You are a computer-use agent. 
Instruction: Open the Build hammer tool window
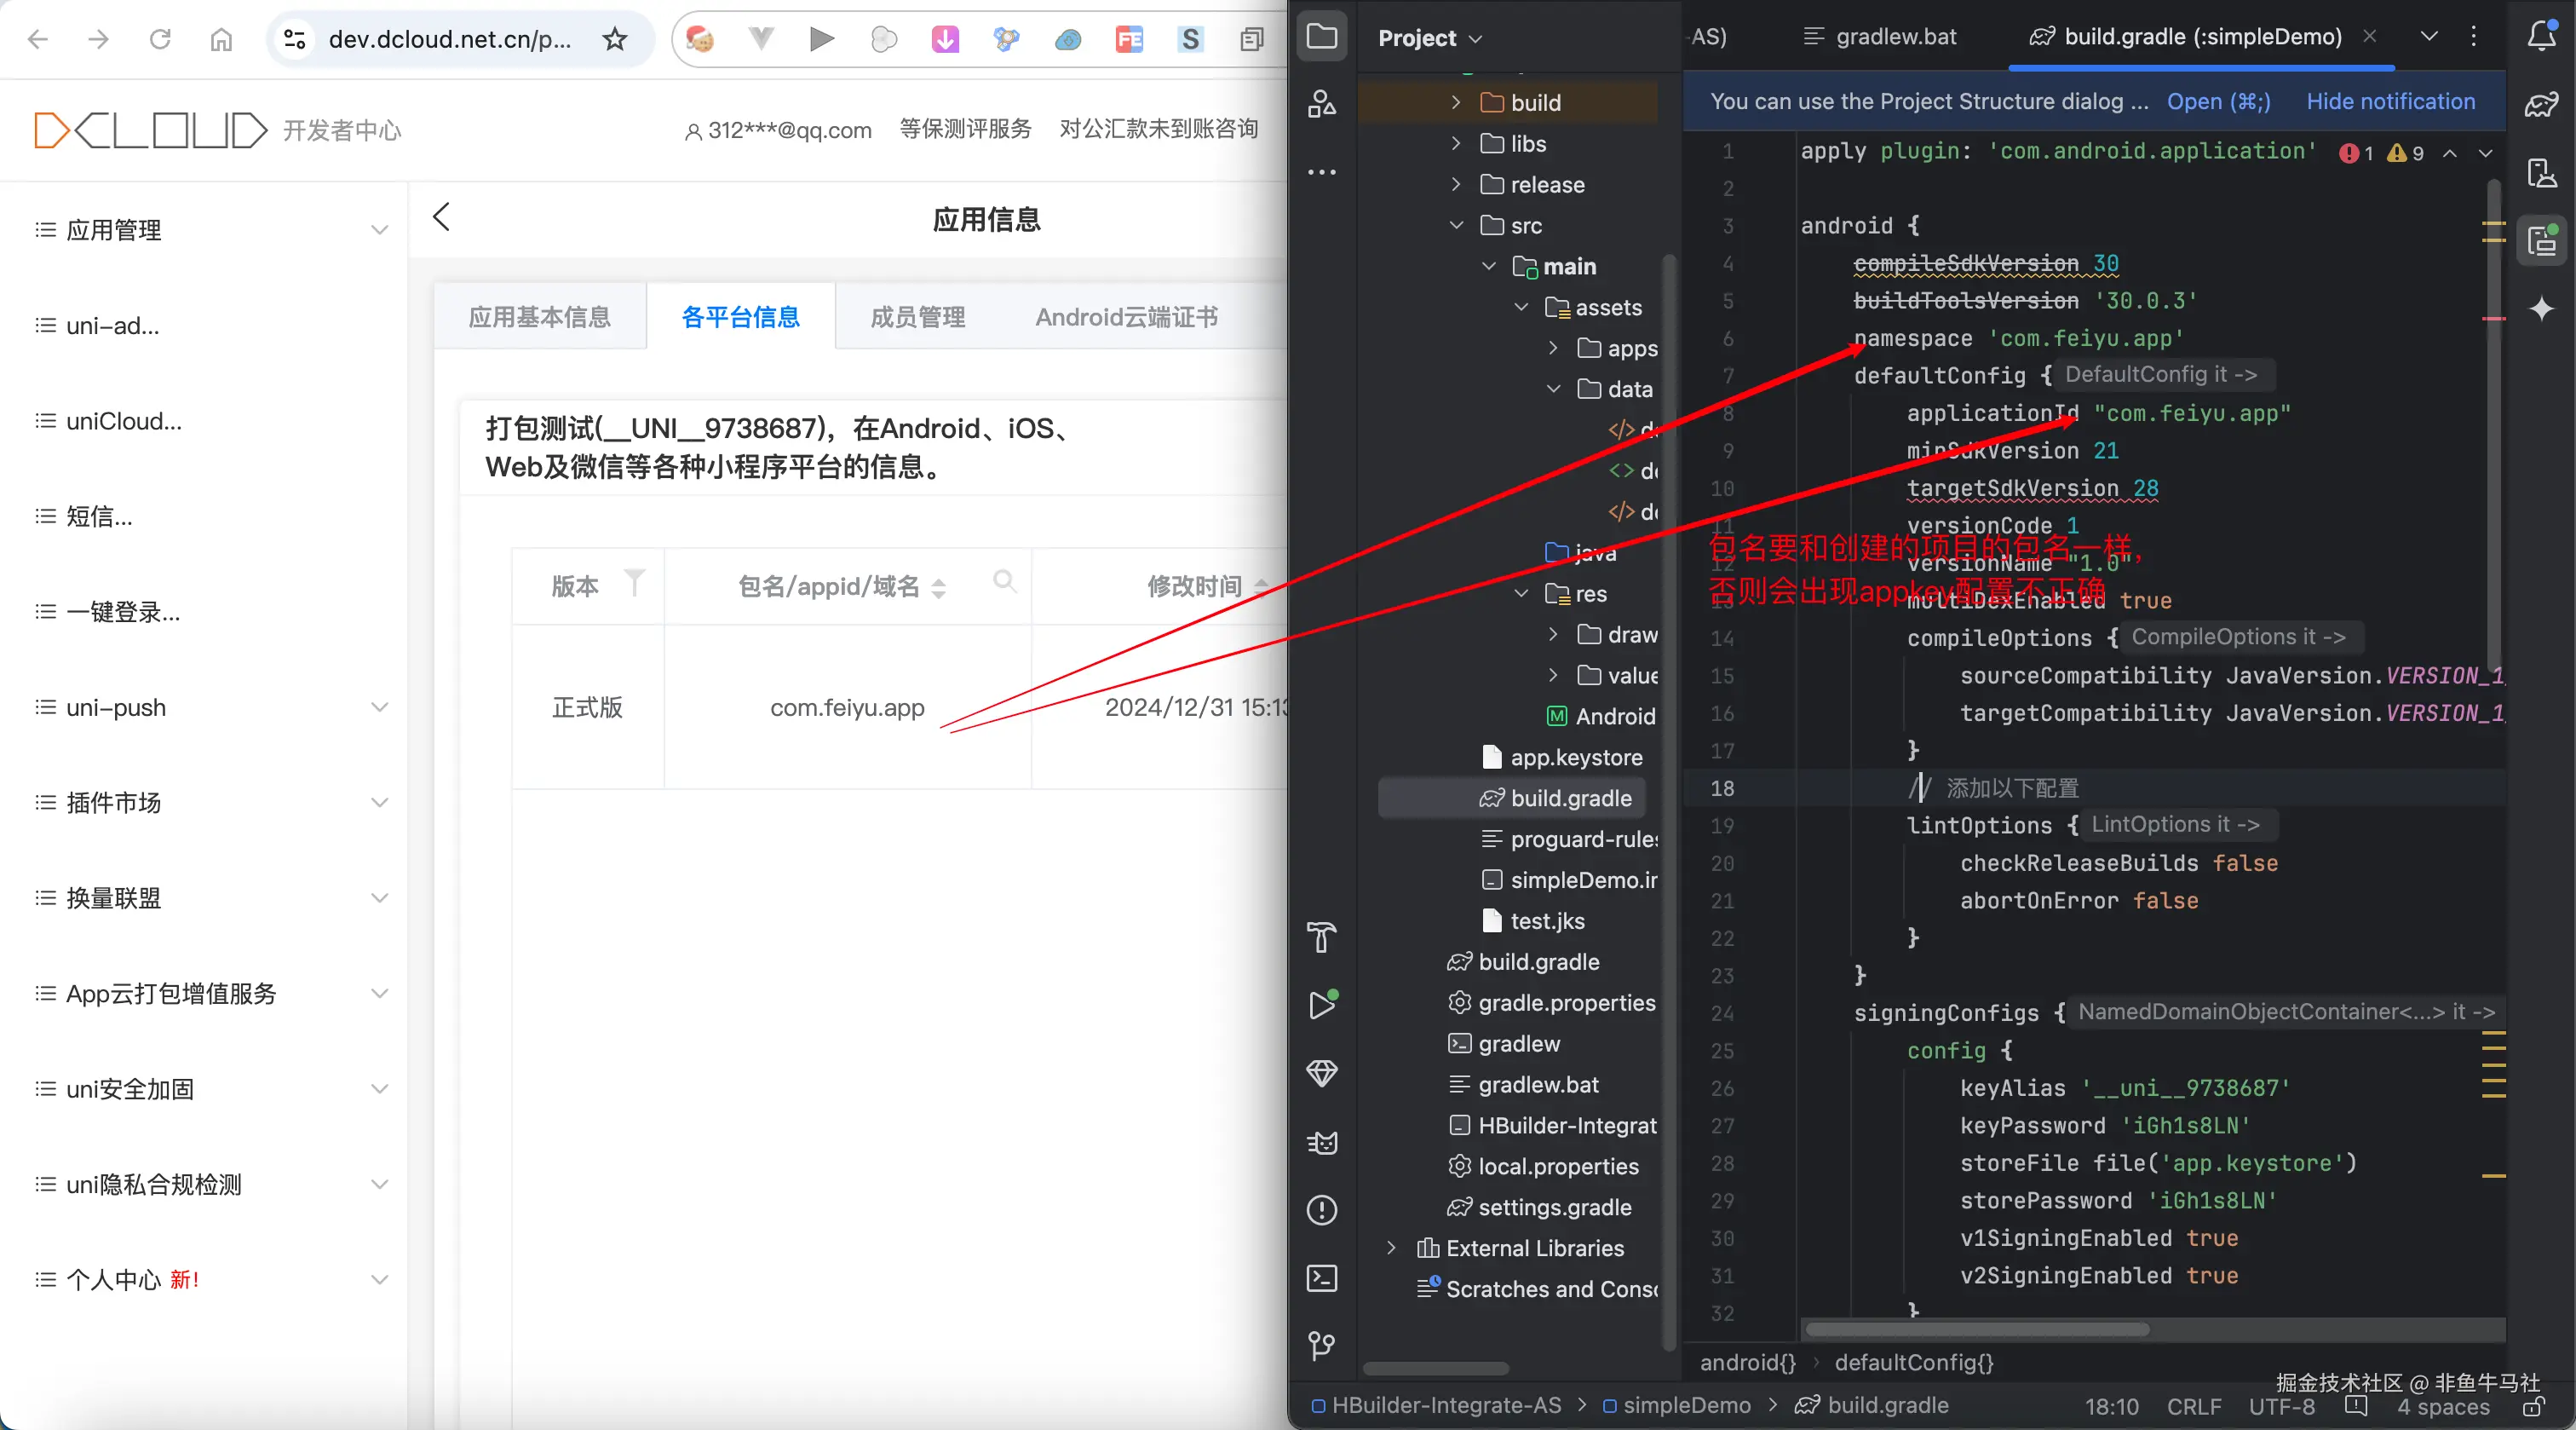[1321, 937]
